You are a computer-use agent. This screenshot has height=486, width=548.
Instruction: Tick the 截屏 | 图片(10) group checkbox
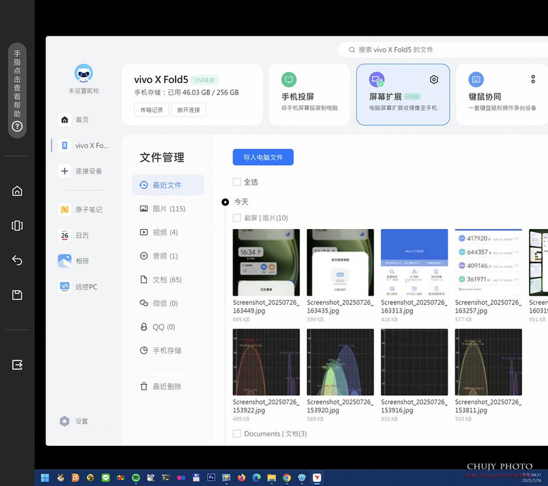click(x=237, y=218)
